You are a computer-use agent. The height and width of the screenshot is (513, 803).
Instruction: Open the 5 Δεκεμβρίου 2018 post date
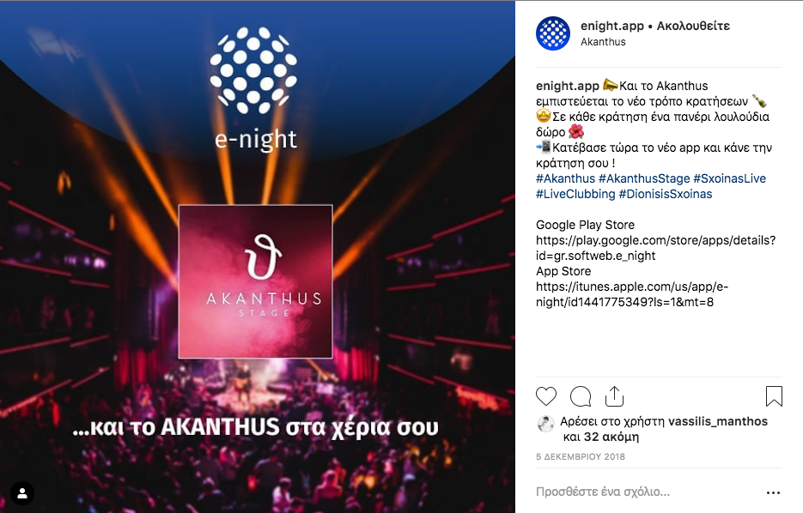(581, 456)
